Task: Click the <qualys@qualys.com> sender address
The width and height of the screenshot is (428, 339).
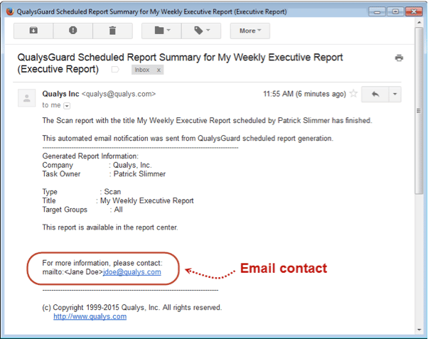Action: click(119, 94)
